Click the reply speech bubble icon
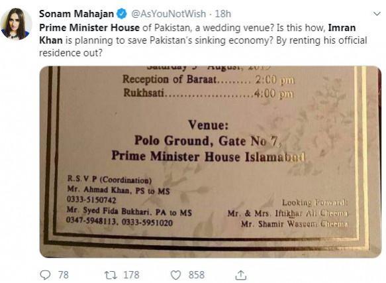The width and height of the screenshot is (386, 283). [x=45, y=275]
